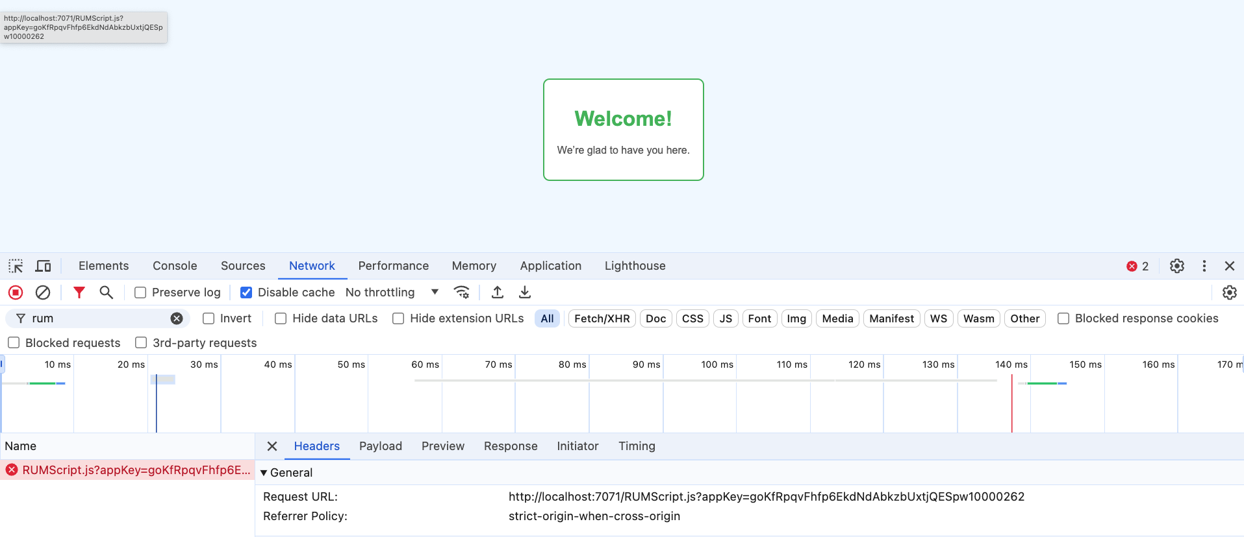
Task: Uncheck the Disable cache checkbox
Action: [x=246, y=292]
